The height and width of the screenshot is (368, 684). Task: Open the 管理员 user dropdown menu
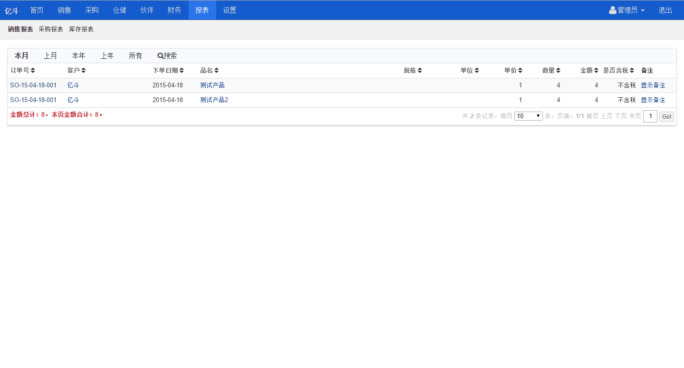pos(627,10)
